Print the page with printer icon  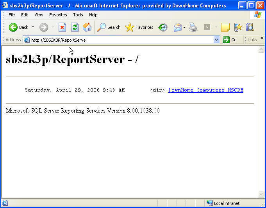(193, 27)
